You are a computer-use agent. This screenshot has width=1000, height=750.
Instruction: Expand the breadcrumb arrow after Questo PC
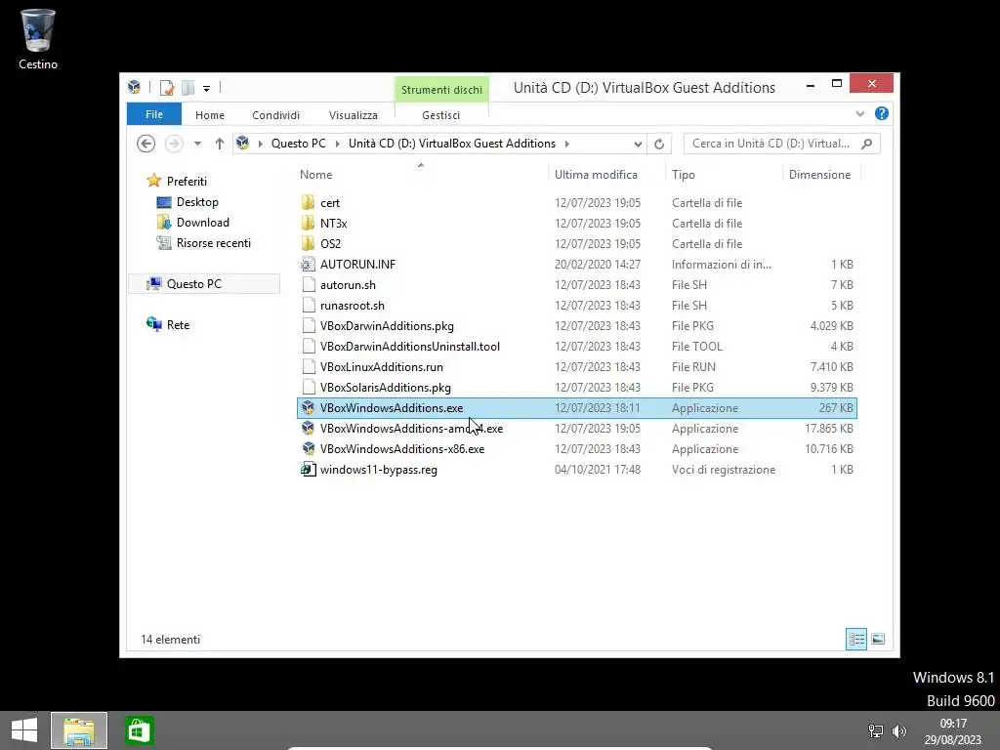click(x=337, y=145)
